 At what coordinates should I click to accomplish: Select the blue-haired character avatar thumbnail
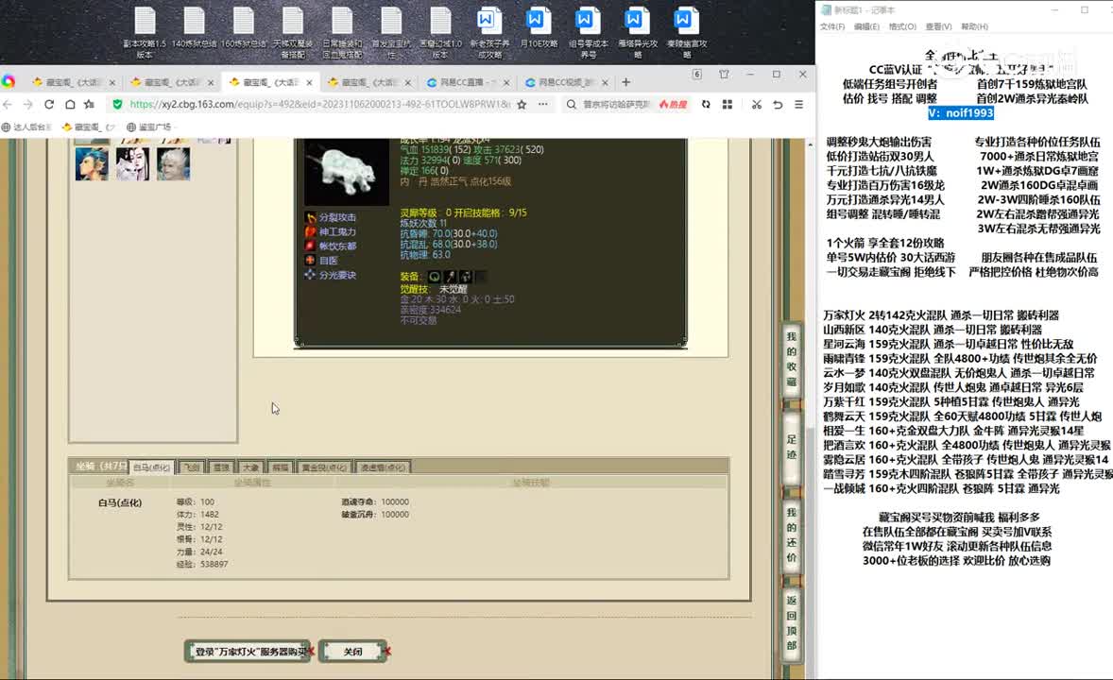(92, 164)
